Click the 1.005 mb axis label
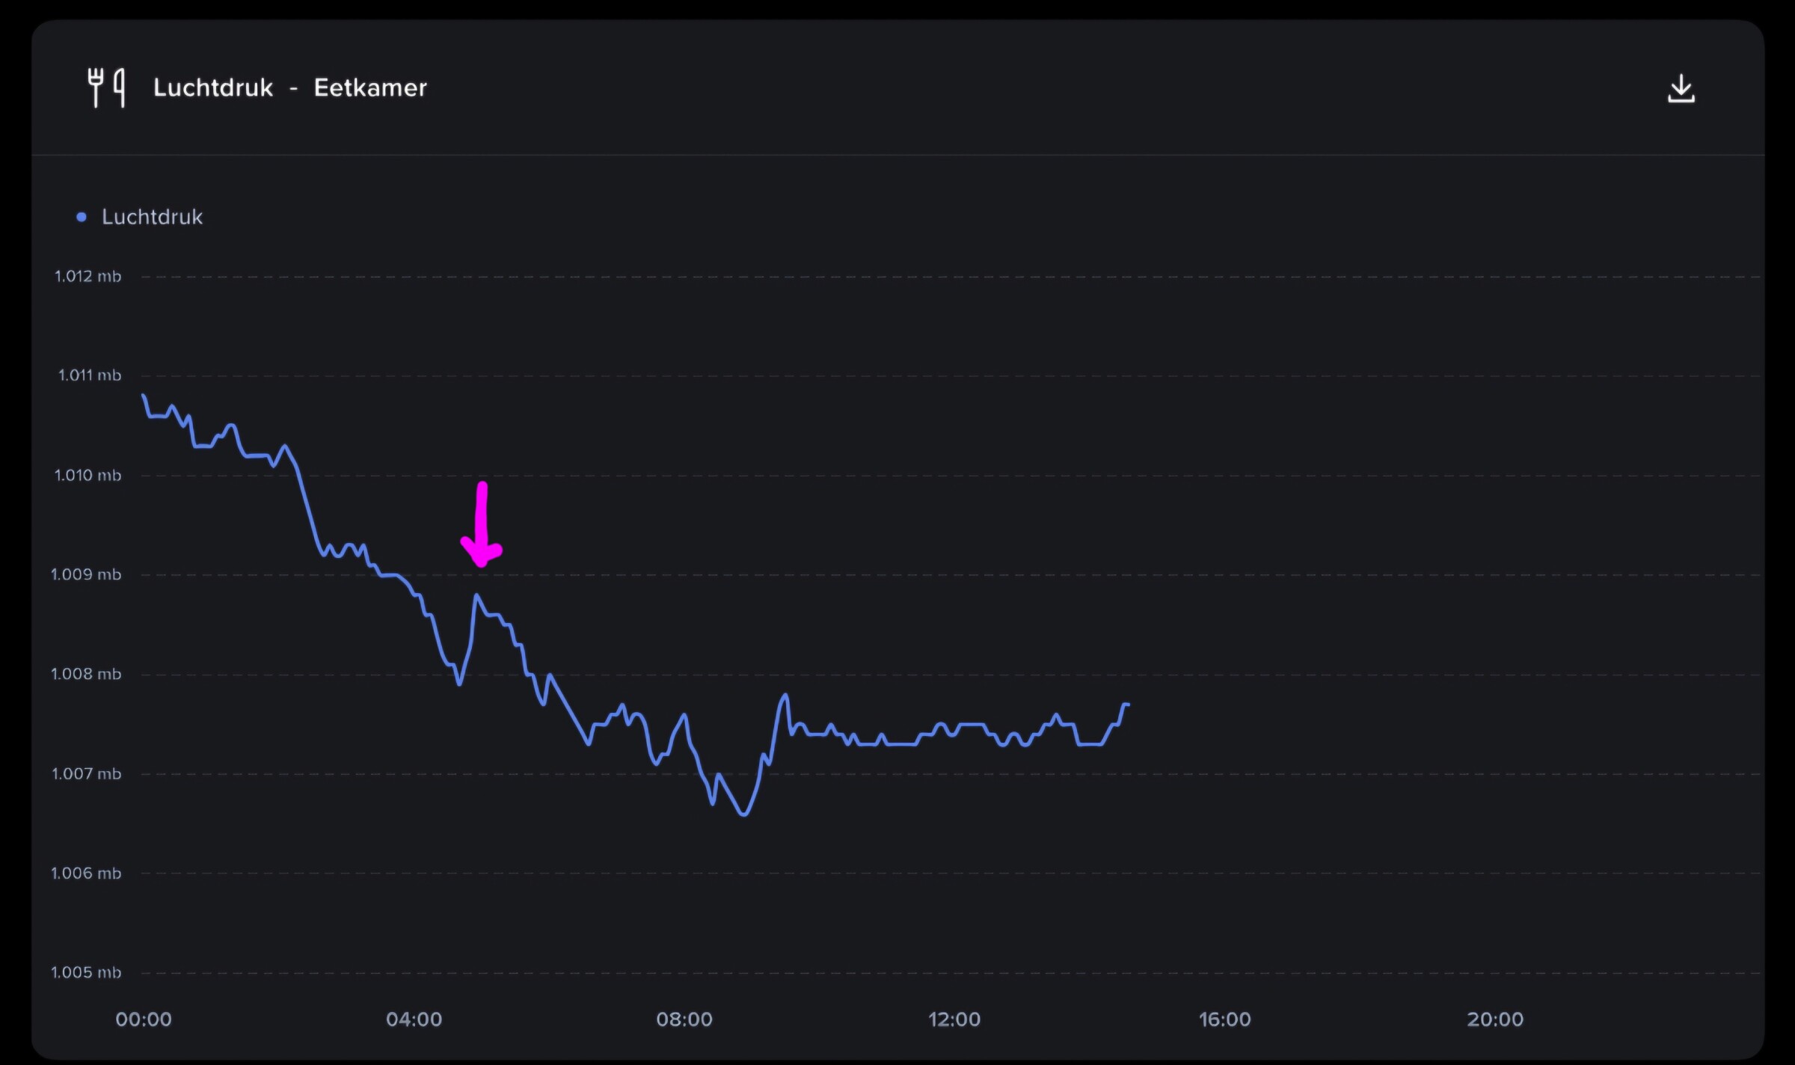Image resolution: width=1795 pixels, height=1065 pixels. [x=86, y=972]
